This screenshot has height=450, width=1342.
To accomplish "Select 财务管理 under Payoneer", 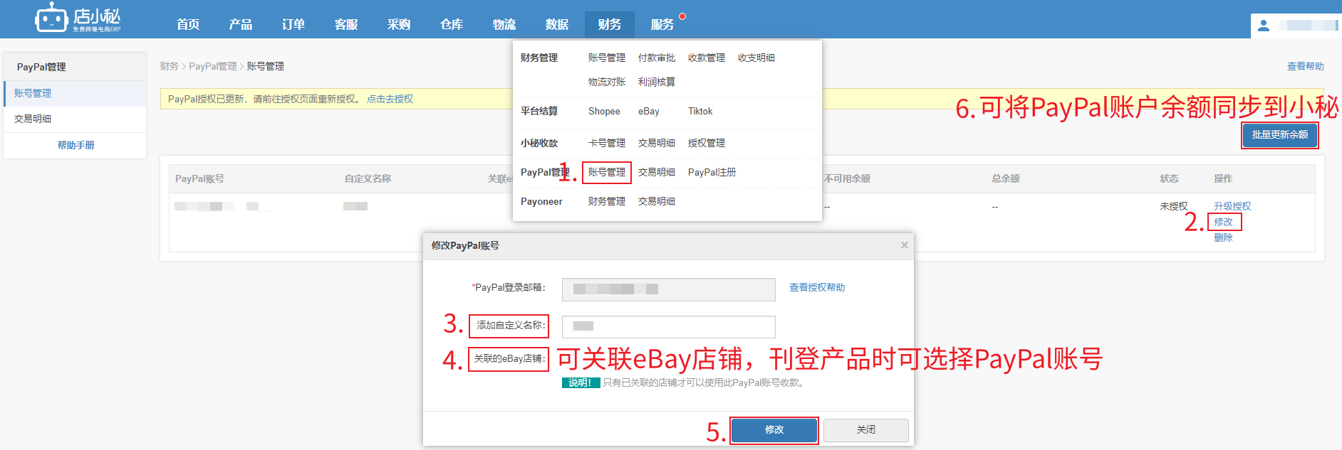I will coord(607,201).
